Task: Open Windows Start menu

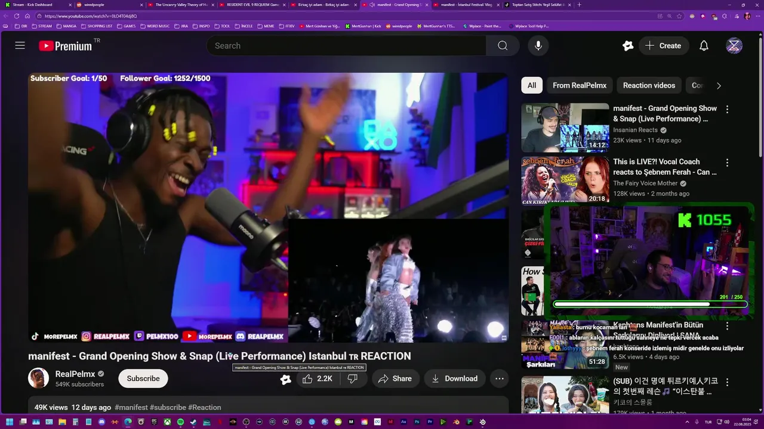Action: click(10, 422)
